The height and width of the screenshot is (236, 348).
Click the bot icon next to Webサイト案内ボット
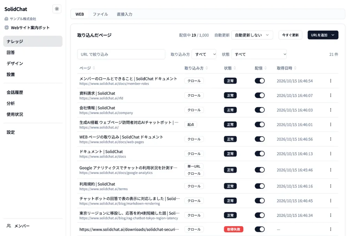pyautogui.click(x=7, y=27)
